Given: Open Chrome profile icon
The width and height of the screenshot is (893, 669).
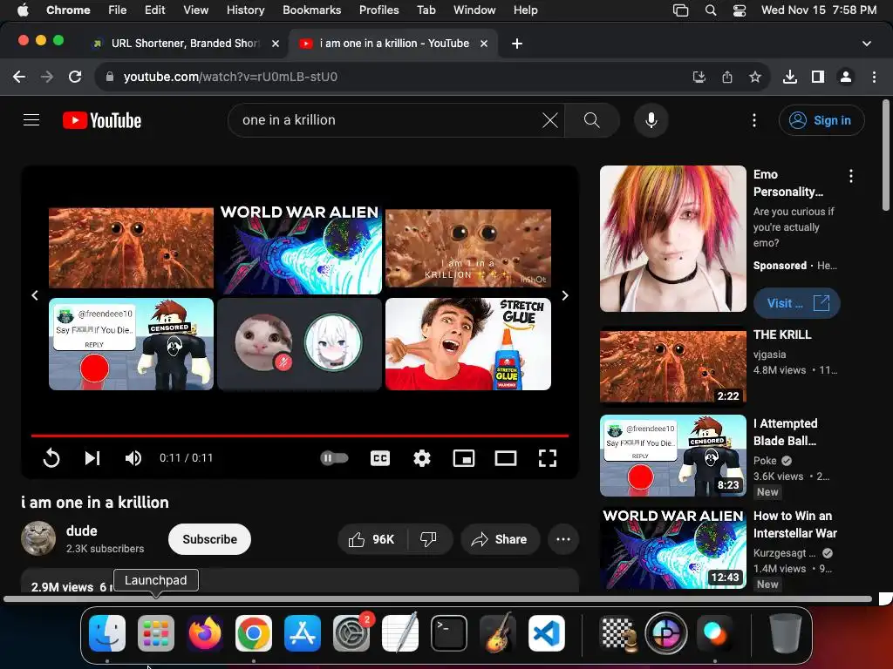Looking at the screenshot, I should [846, 77].
